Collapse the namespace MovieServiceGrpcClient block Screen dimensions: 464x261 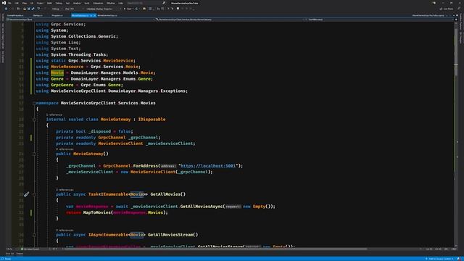tap(34, 103)
